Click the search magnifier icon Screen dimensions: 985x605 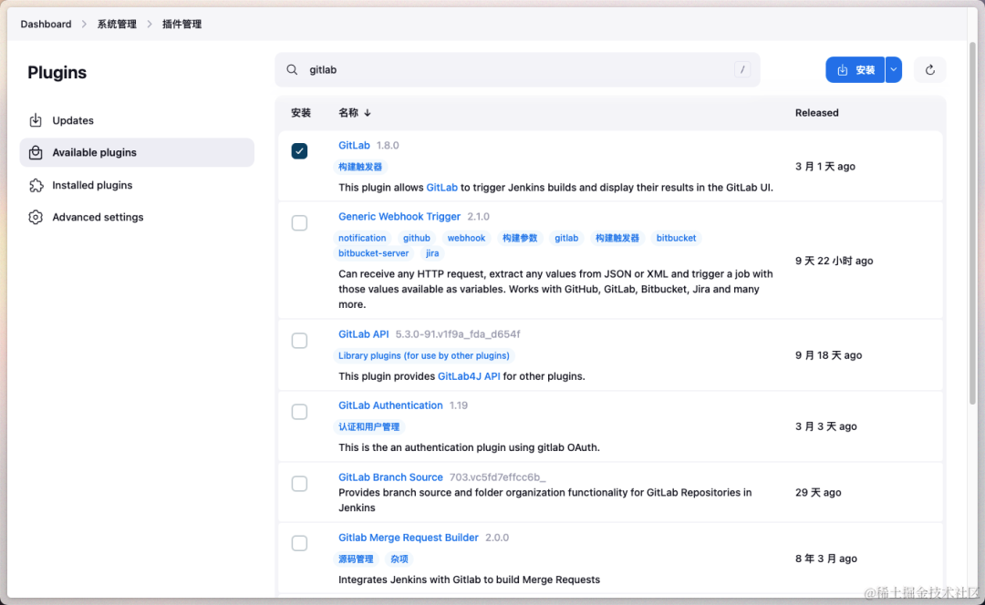292,69
